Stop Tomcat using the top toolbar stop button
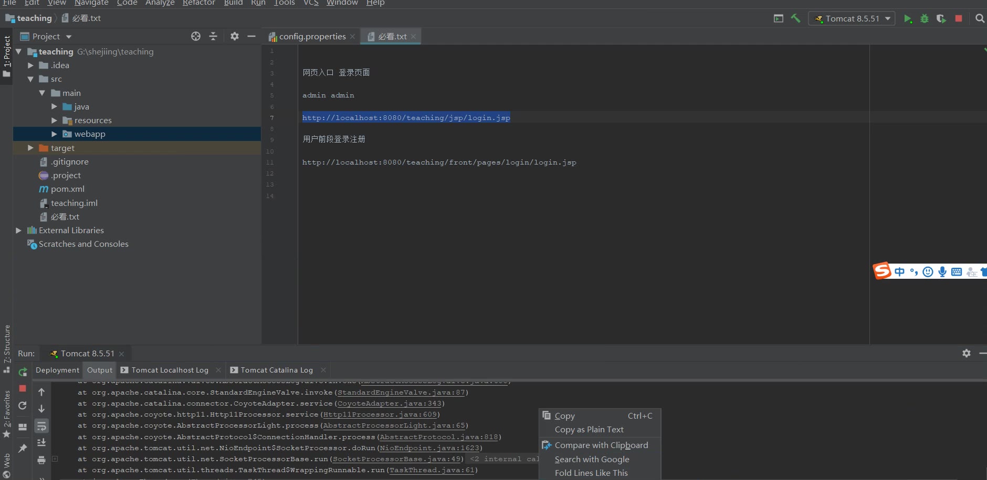This screenshot has width=987, height=480. pos(959,18)
